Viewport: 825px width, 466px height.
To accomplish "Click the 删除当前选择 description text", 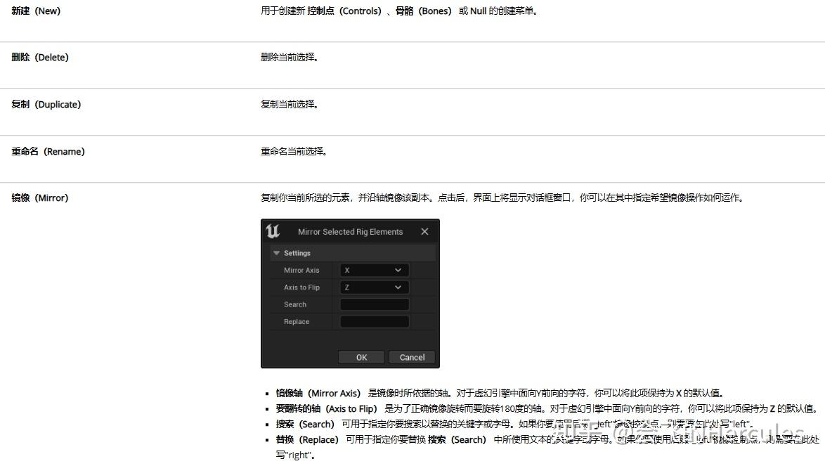I will 290,58.
